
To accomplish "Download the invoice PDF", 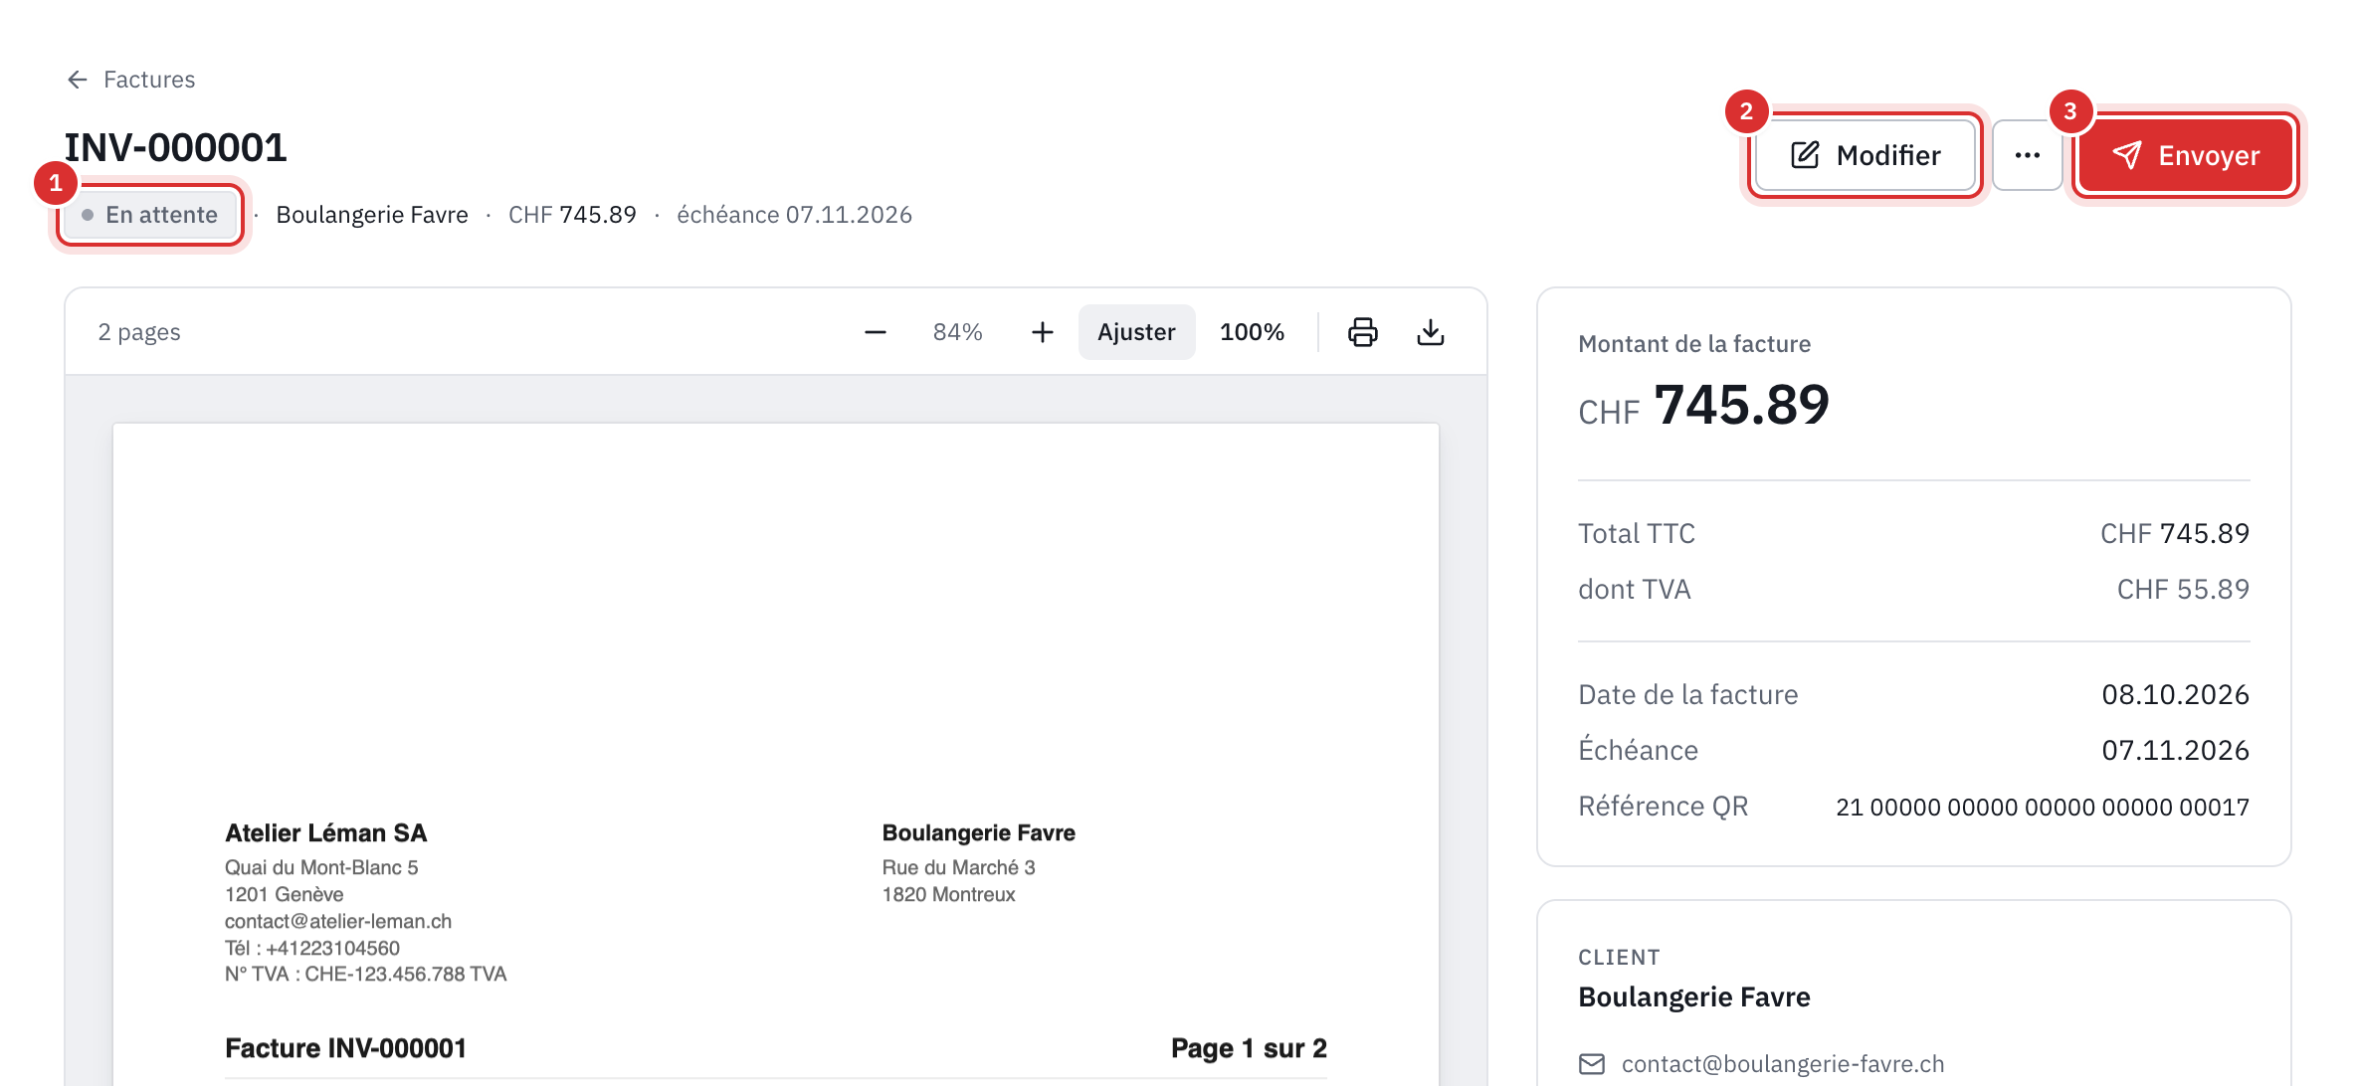I will point(1431,332).
